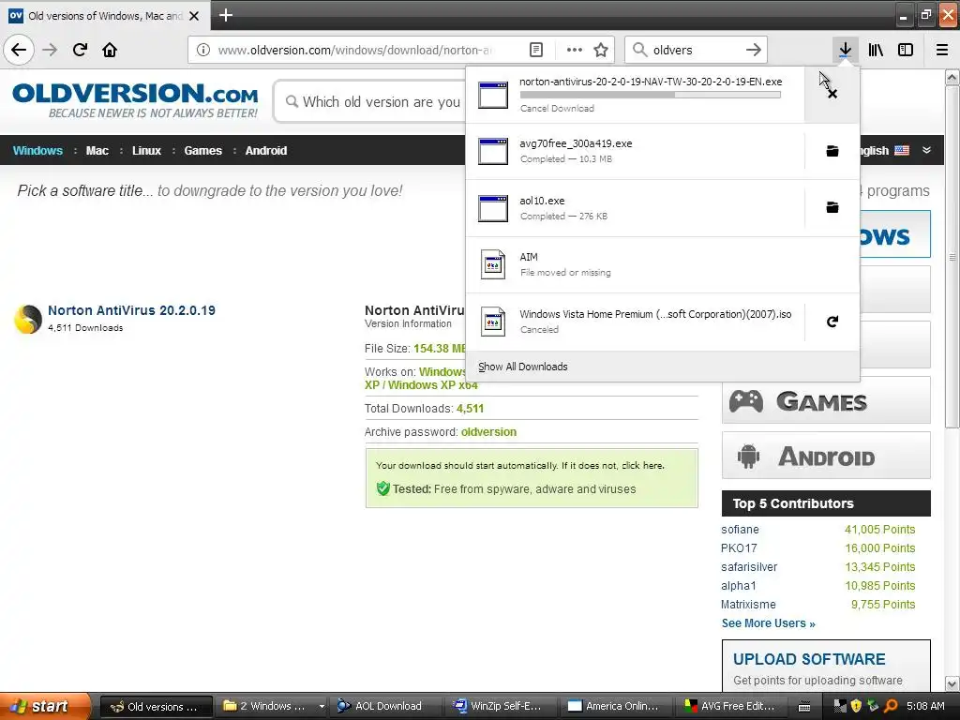Submit the search with the arrow button
The height and width of the screenshot is (720, 960).
point(754,50)
